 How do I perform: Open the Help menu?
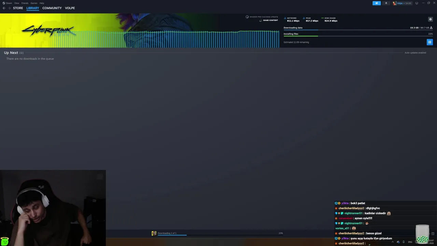pyautogui.click(x=42, y=3)
